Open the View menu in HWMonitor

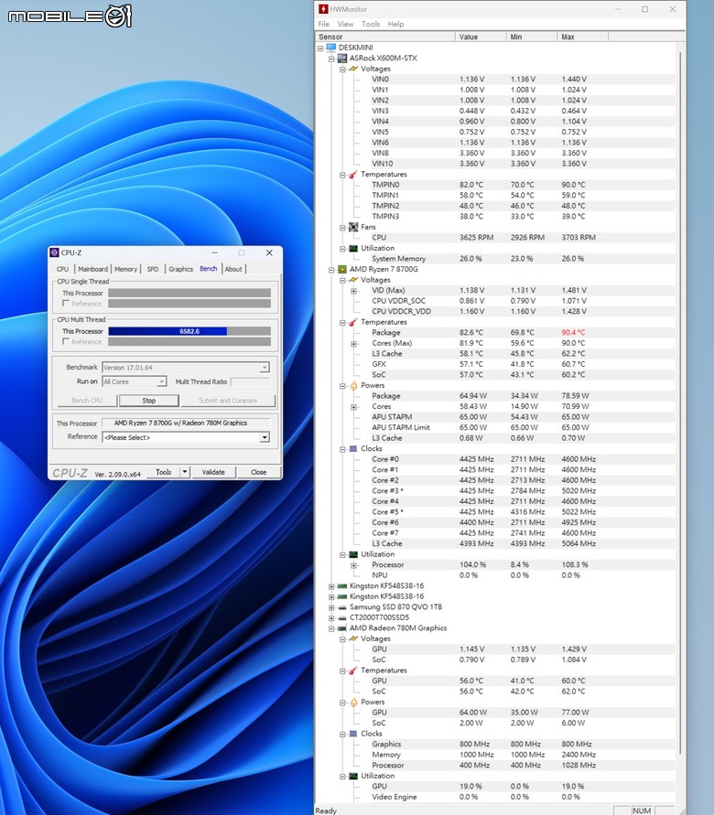[x=345, y=24]
